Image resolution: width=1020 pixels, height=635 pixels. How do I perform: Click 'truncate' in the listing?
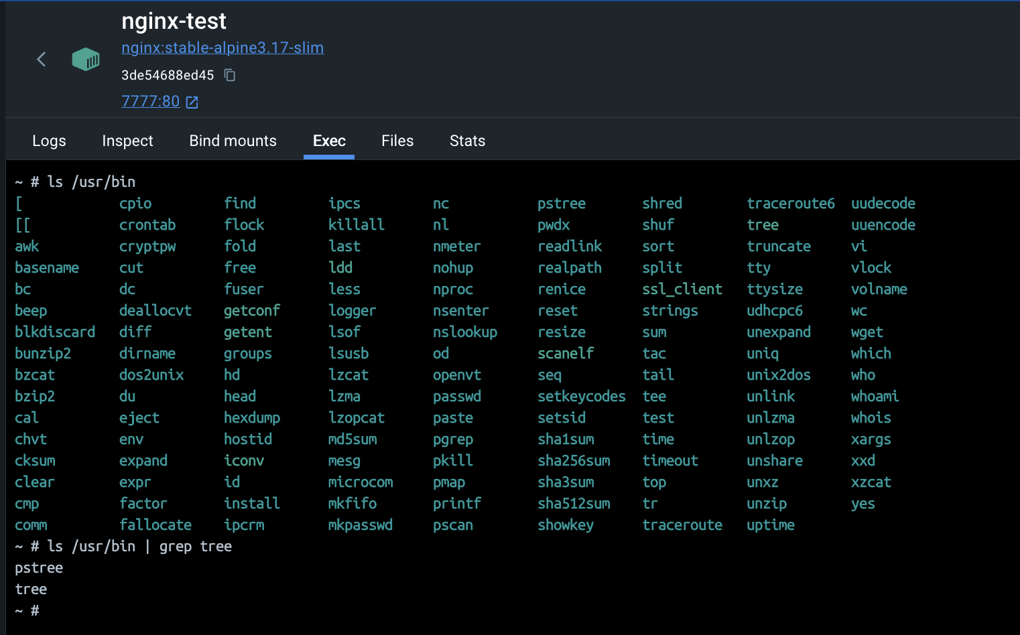pyautogui.click(x=779, y=246)
